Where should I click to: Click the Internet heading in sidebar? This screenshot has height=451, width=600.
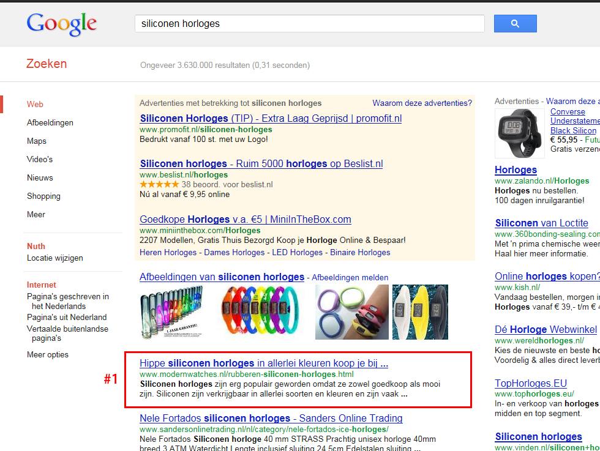(x=42, y=285)
